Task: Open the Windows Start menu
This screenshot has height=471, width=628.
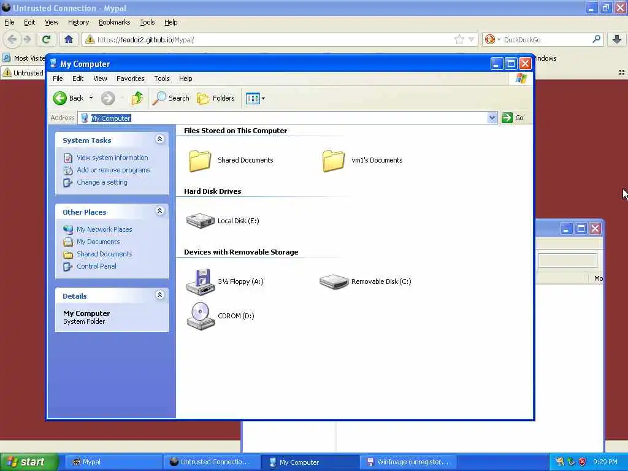Action: pyautogui.click(x=28, y=462)
